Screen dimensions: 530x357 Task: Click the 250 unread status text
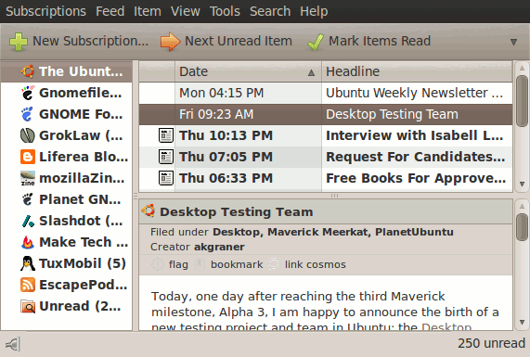click(x=491, y=343)
